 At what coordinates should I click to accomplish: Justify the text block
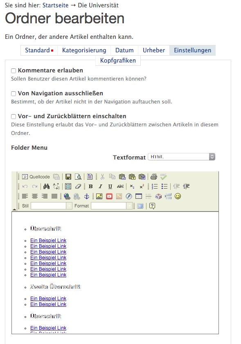[54, 196]
